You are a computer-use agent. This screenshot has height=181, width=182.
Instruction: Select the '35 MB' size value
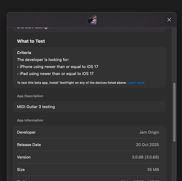[x=153, y=169]
